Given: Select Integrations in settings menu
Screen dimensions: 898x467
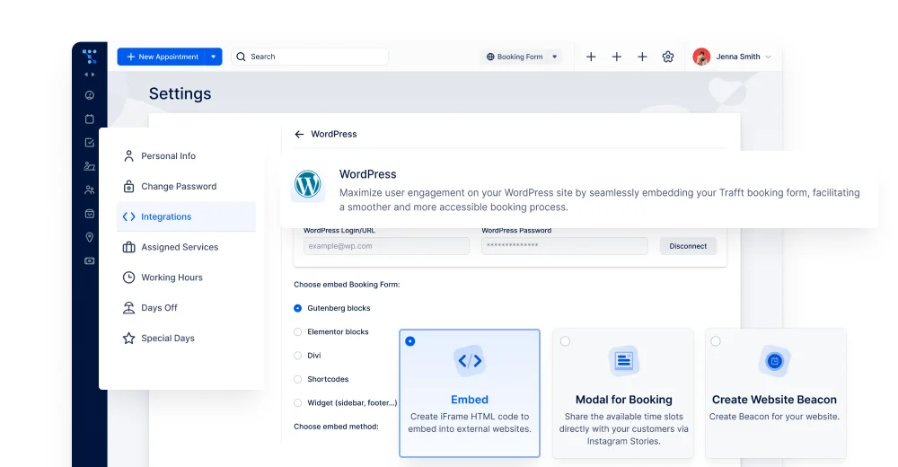Looking at the screenshot, I should pos(186,216).
